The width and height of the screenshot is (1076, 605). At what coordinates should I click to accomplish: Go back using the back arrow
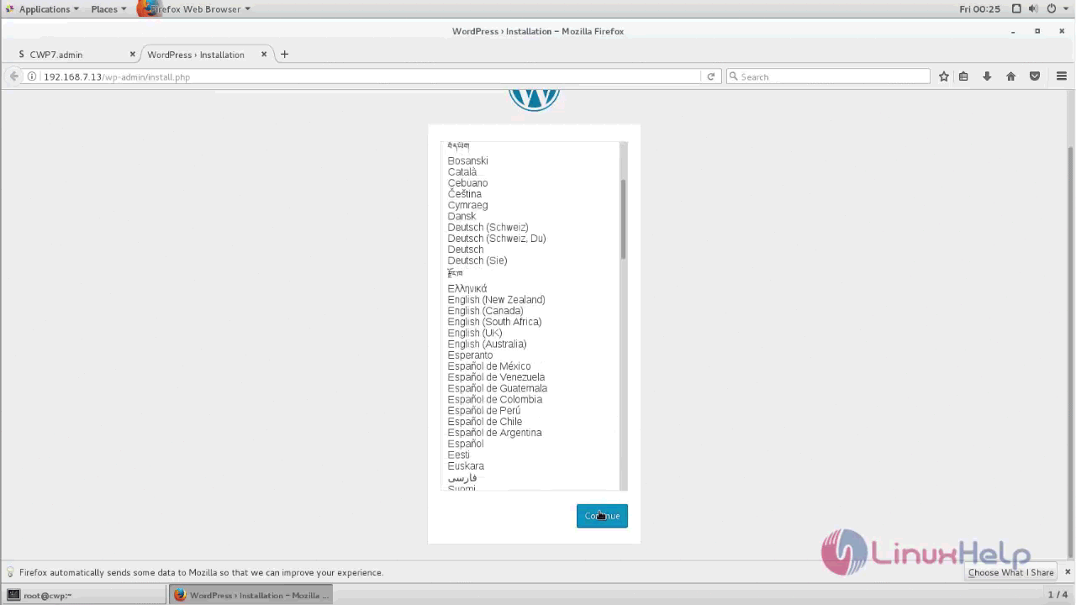pos(14,76)
